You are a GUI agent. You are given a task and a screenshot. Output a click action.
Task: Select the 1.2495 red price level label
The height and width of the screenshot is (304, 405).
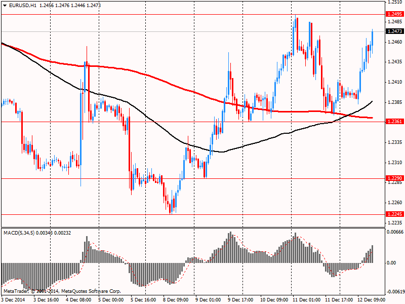(x=394, y=14)
